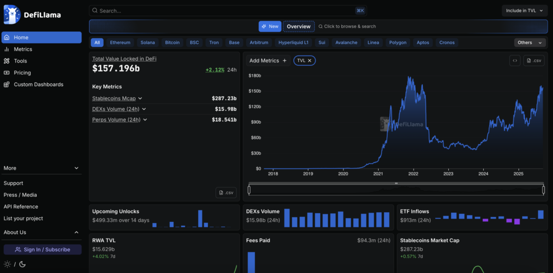Open the Pricing sidebar item
This screenshot has height=273, width=553.
[x=42, y=73]
